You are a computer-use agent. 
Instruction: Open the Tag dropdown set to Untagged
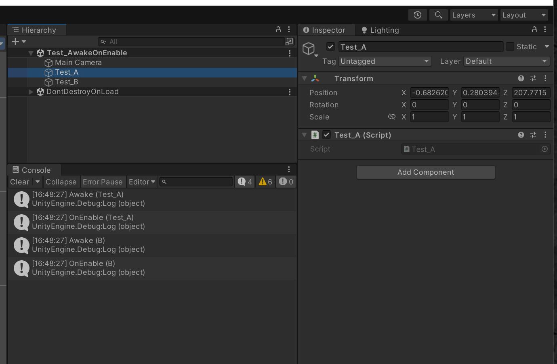(385, 61)
